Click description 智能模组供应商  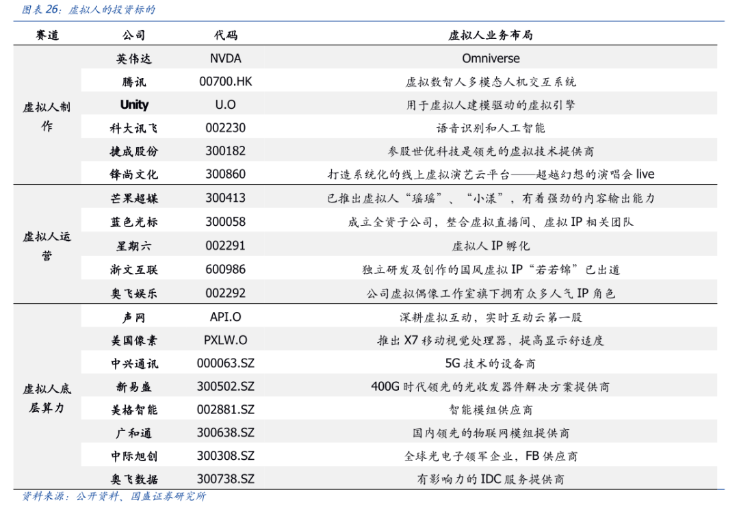[x=491, y=410]
